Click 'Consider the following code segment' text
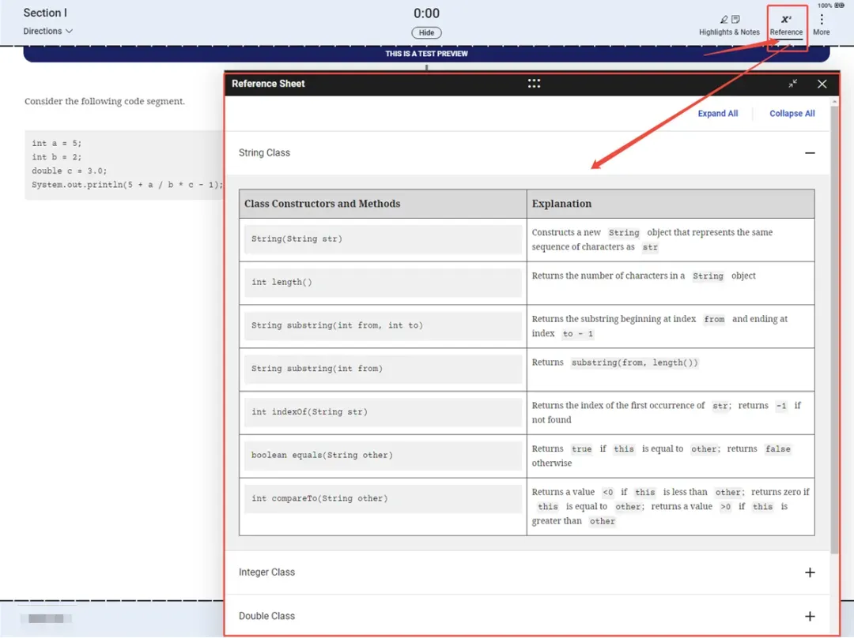The width and height of the screenshot is (854, 638). tap(104, 101)
